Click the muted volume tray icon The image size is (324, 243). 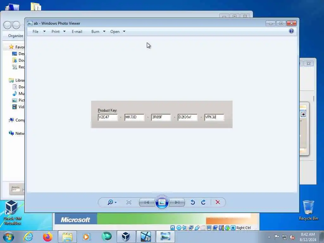click(x=292, y=237)
